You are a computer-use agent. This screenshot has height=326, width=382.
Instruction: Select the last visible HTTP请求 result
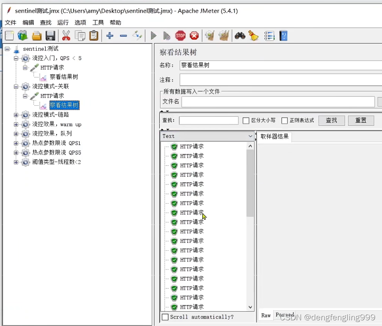[192, 307]
